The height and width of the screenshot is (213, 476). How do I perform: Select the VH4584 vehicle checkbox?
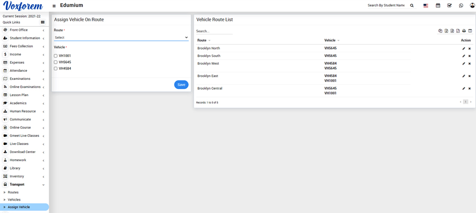pyautogui.click(x=56, y=68)
